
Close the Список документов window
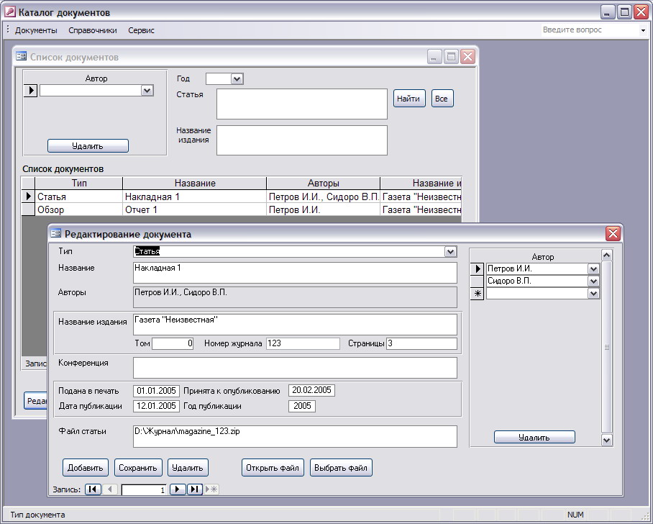(x=468, y=56)
